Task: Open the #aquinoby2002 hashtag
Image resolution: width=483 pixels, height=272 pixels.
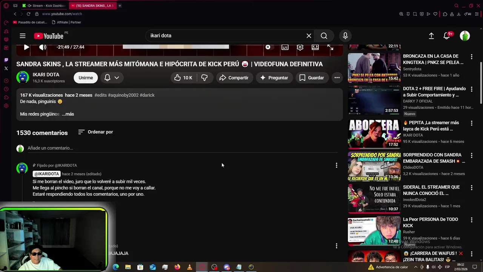Action: click(x=123, y=95)
